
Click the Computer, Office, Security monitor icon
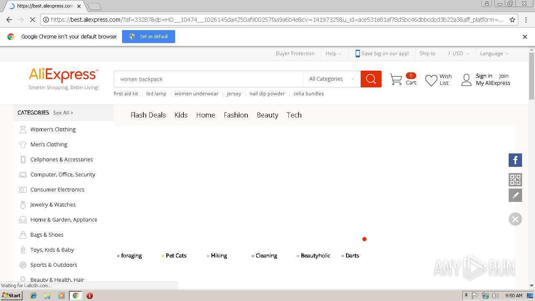(x=23, y=175)
